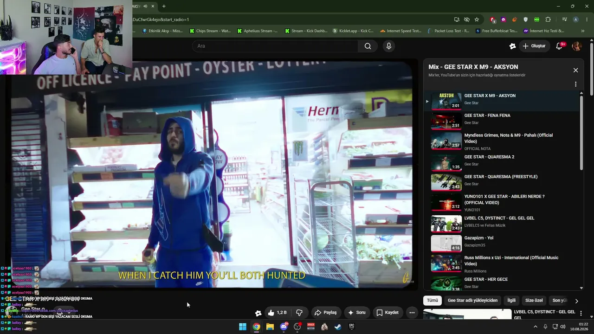The height and width of the screenshot is (334, 594).
Task: Open the taskbar clock showing 01:22
Action: point(580,327)
